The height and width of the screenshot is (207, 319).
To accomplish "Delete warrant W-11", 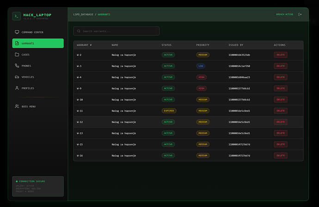I will coord(281,111).
